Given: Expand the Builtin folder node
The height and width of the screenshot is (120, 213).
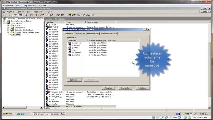Looking at the screenshot, I should tap(8, 25).
